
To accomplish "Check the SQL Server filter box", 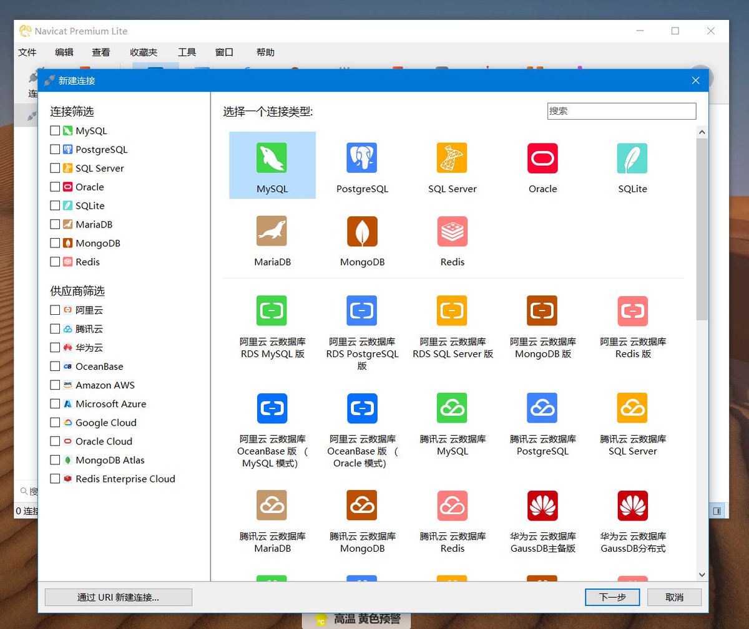I will pos(55,168).
